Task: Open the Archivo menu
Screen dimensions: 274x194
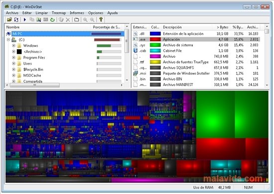Action: 12,13
